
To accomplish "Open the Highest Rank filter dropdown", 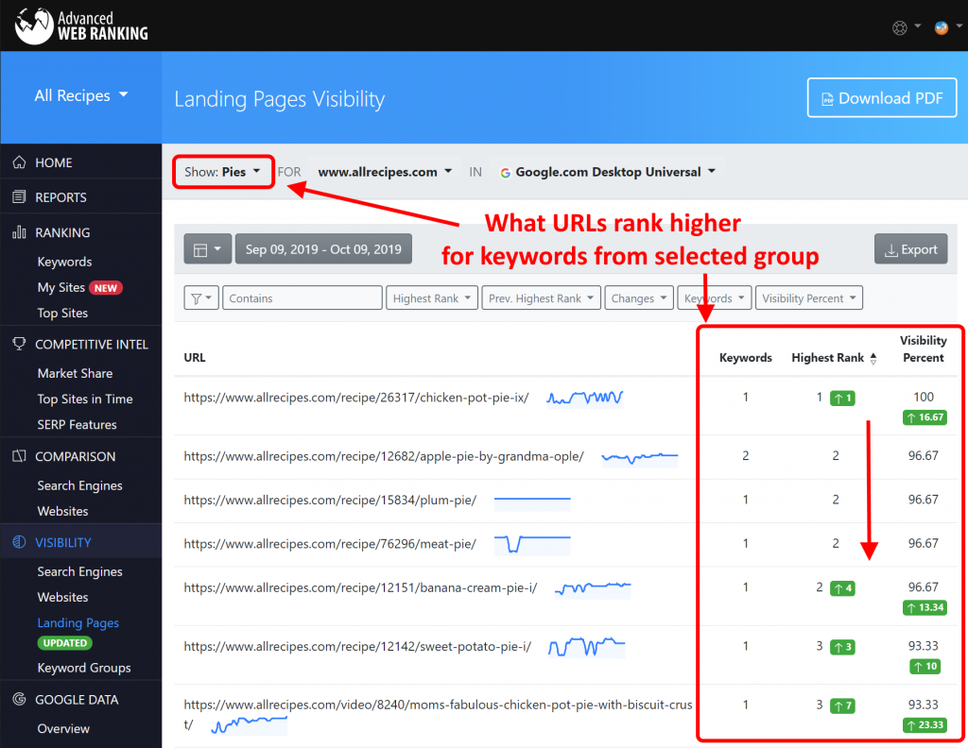I will (x=432, y=298).
